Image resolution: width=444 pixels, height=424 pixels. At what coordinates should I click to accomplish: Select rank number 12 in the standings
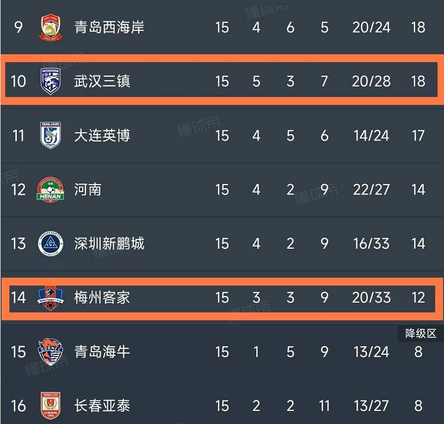[x=18, y=190]
